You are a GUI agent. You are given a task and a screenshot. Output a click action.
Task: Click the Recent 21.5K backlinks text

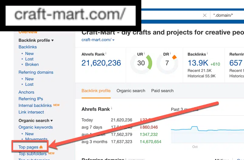[x=200, y=71]
